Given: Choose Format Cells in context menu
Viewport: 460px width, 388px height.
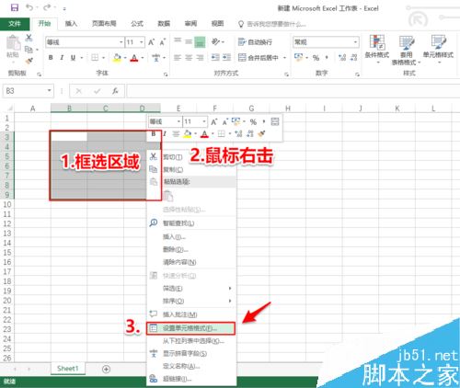Looking at the screenshot, I should tap(190, 328).
